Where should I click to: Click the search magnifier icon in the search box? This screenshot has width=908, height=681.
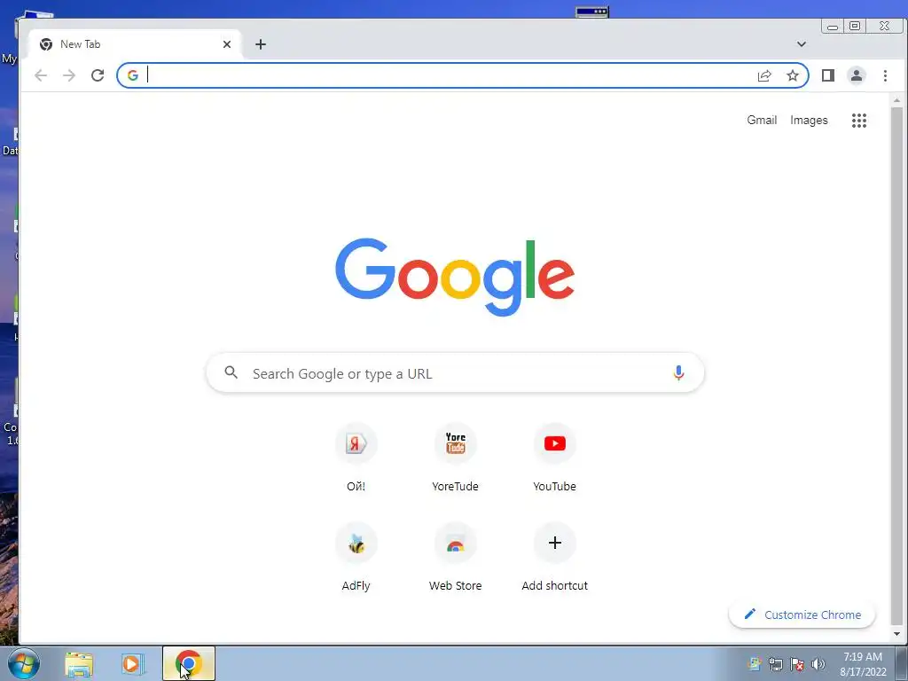coord(231,372)
